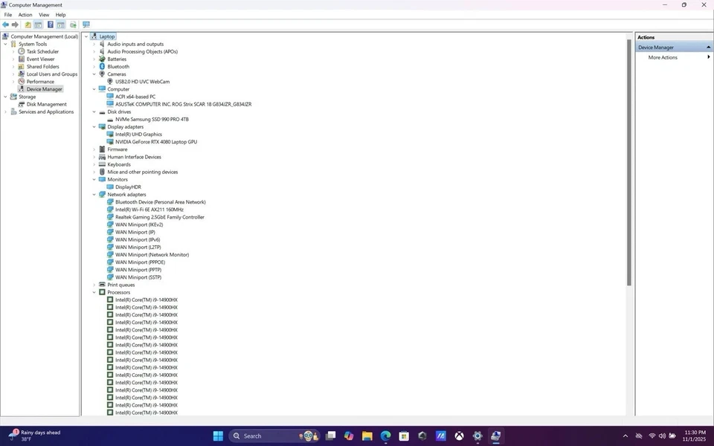Image resolution: width=714 pixels, height=446 pixels.
Task: Expand Audio inputs and outputs category
Action: pyautogui.click(x=94, y=44)
